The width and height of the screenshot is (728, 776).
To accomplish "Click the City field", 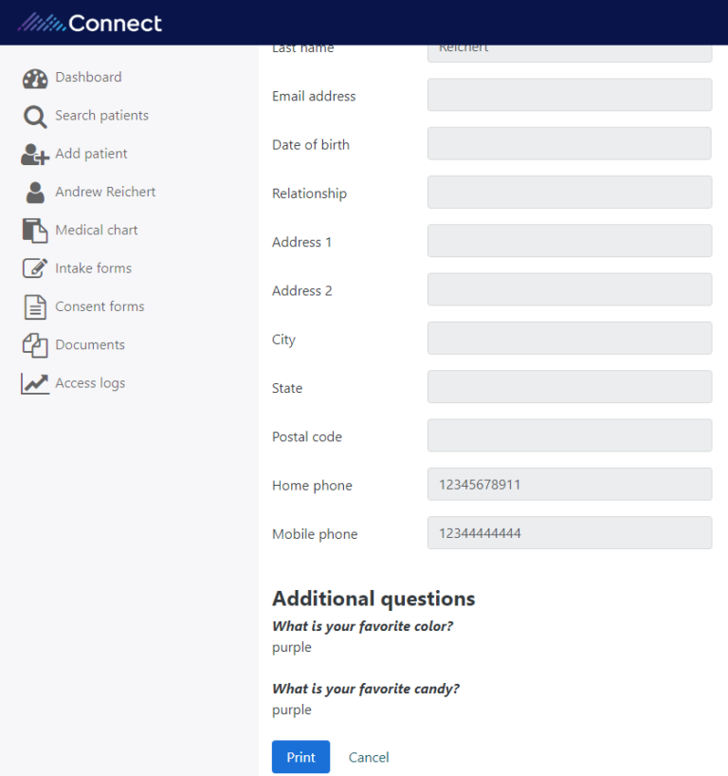I will [570, 338].
